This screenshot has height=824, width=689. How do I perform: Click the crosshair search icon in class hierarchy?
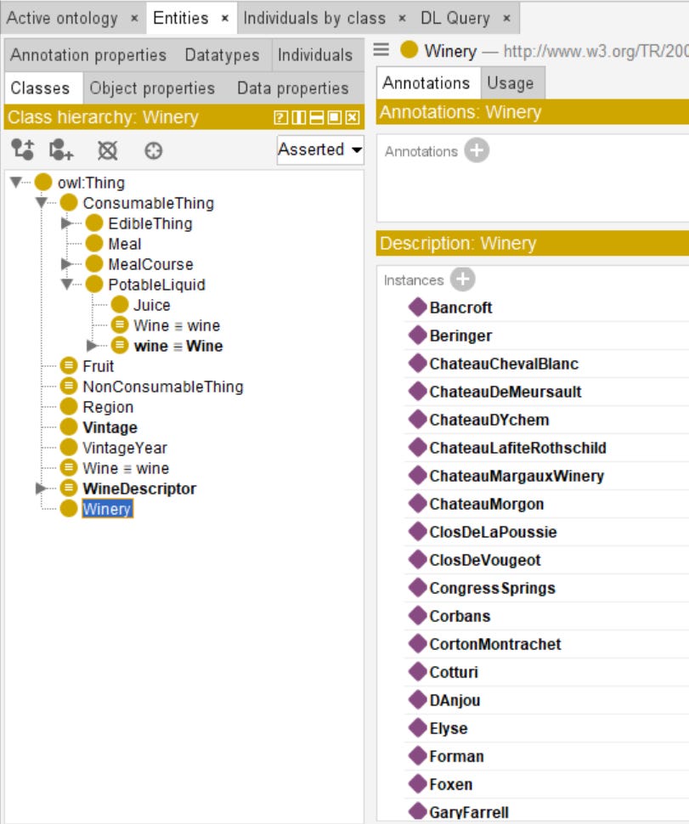click(x=154, y=151)
